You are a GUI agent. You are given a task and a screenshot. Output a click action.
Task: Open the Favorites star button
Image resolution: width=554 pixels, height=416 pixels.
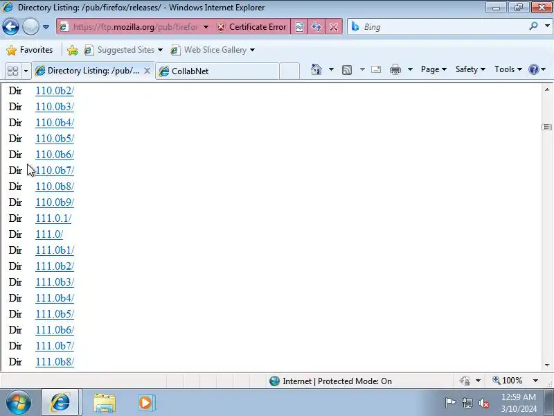[x=30, y=50]
